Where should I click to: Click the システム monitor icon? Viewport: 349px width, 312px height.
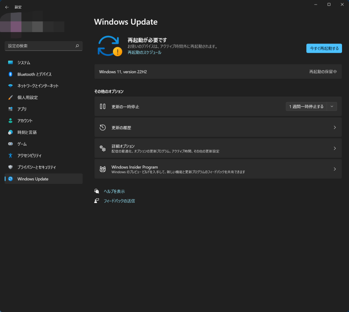pyautogui.click(x=10, y=62)
